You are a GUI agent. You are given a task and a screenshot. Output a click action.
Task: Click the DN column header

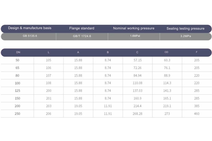coord(18,52)
